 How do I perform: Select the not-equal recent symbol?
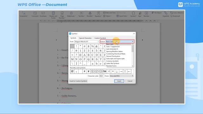tap(84, 71)
